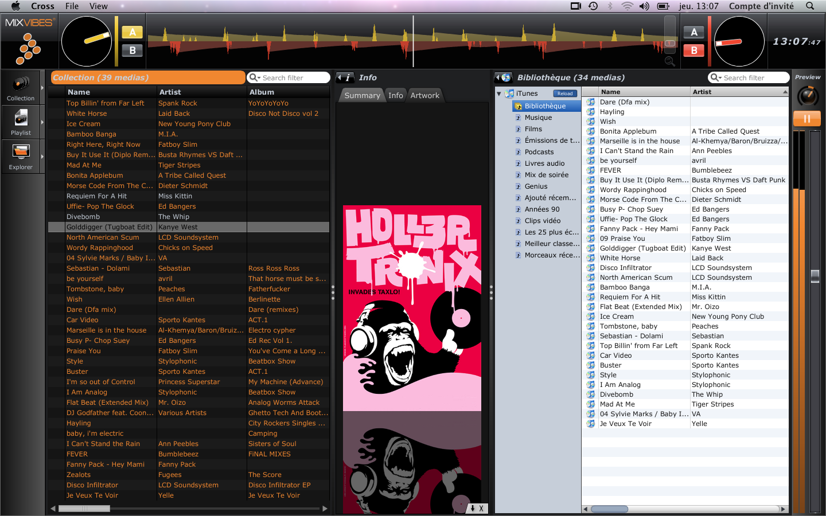Viewport: 826px width, 516px height.
Task: Click the iTunes icon beside Je Veux Te Voir
Action: click(591, 424)
